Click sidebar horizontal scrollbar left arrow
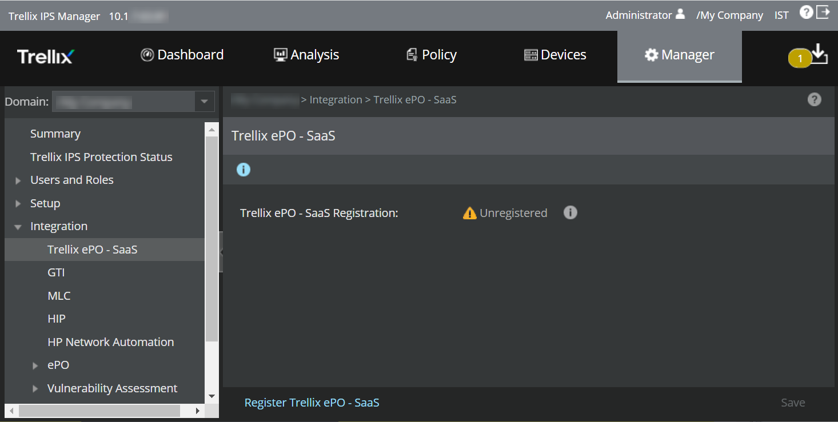The height and width of the screenshot is (422, 838). coord(11,410)
